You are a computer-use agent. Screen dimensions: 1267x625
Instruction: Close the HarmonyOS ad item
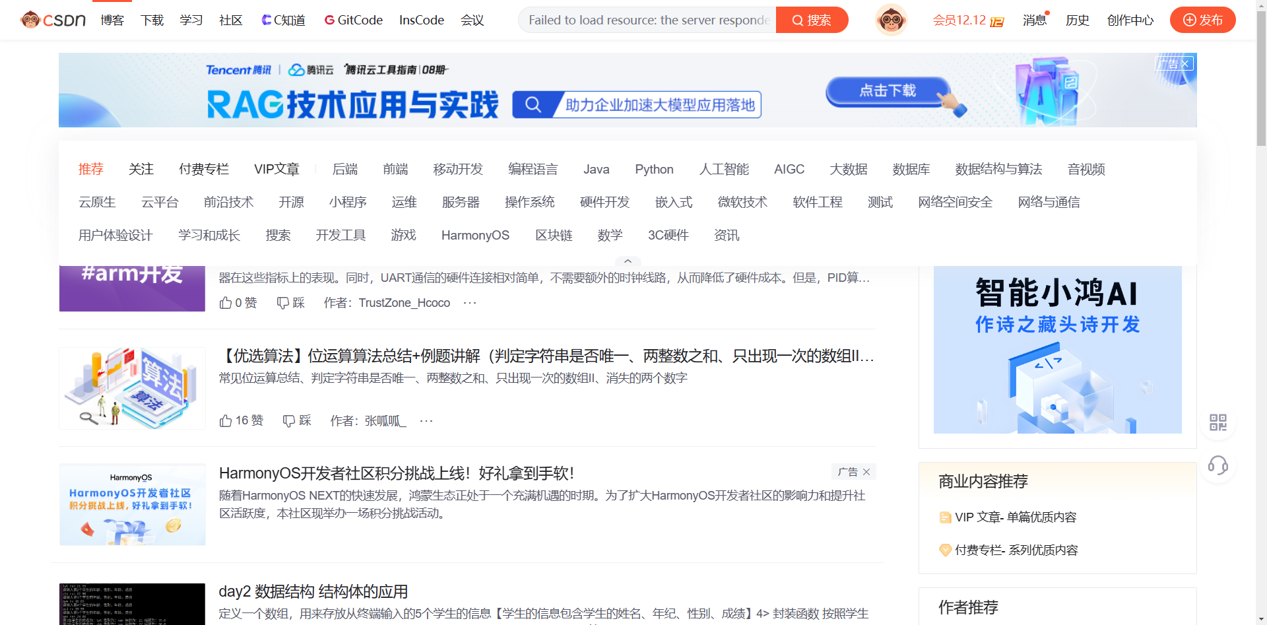coord(866,472)
